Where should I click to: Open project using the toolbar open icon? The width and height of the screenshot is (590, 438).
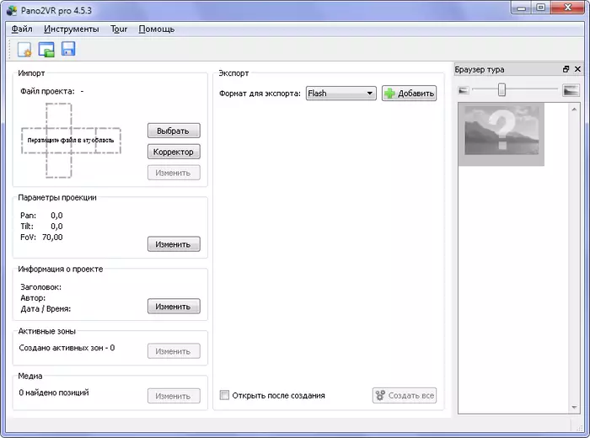tap(46, 50)
